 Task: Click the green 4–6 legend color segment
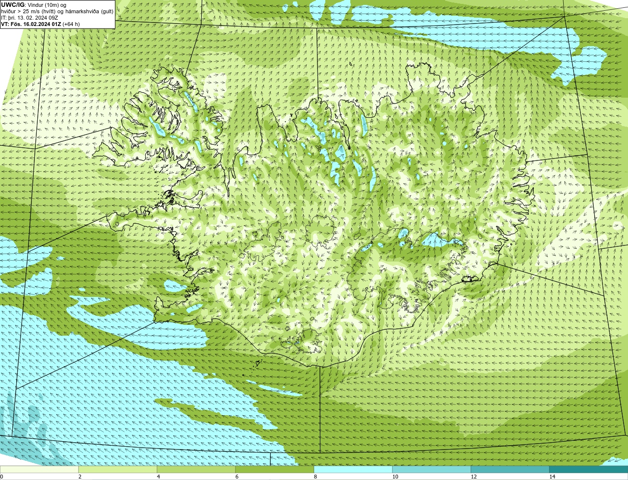coord(196,469)
